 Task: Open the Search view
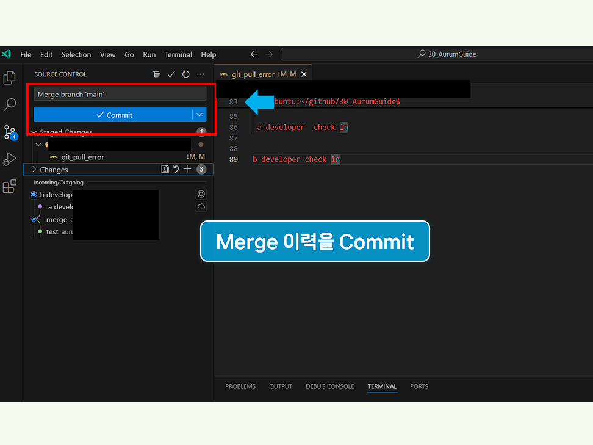(x=9, y=105)
